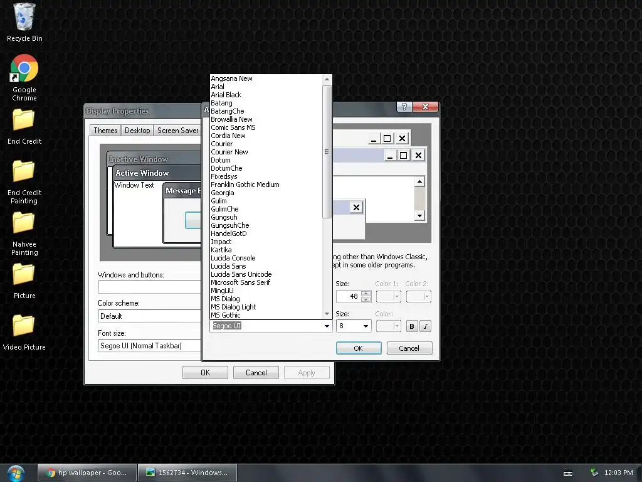The height and width of the screenshot is (482, 642).
Task: Click the preview scrollbar down arrow
Action: (x=419, y=216)
